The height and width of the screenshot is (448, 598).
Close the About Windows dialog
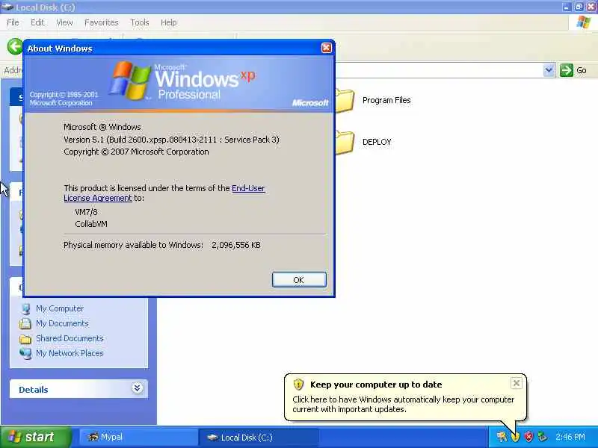[x=327, y=48]
